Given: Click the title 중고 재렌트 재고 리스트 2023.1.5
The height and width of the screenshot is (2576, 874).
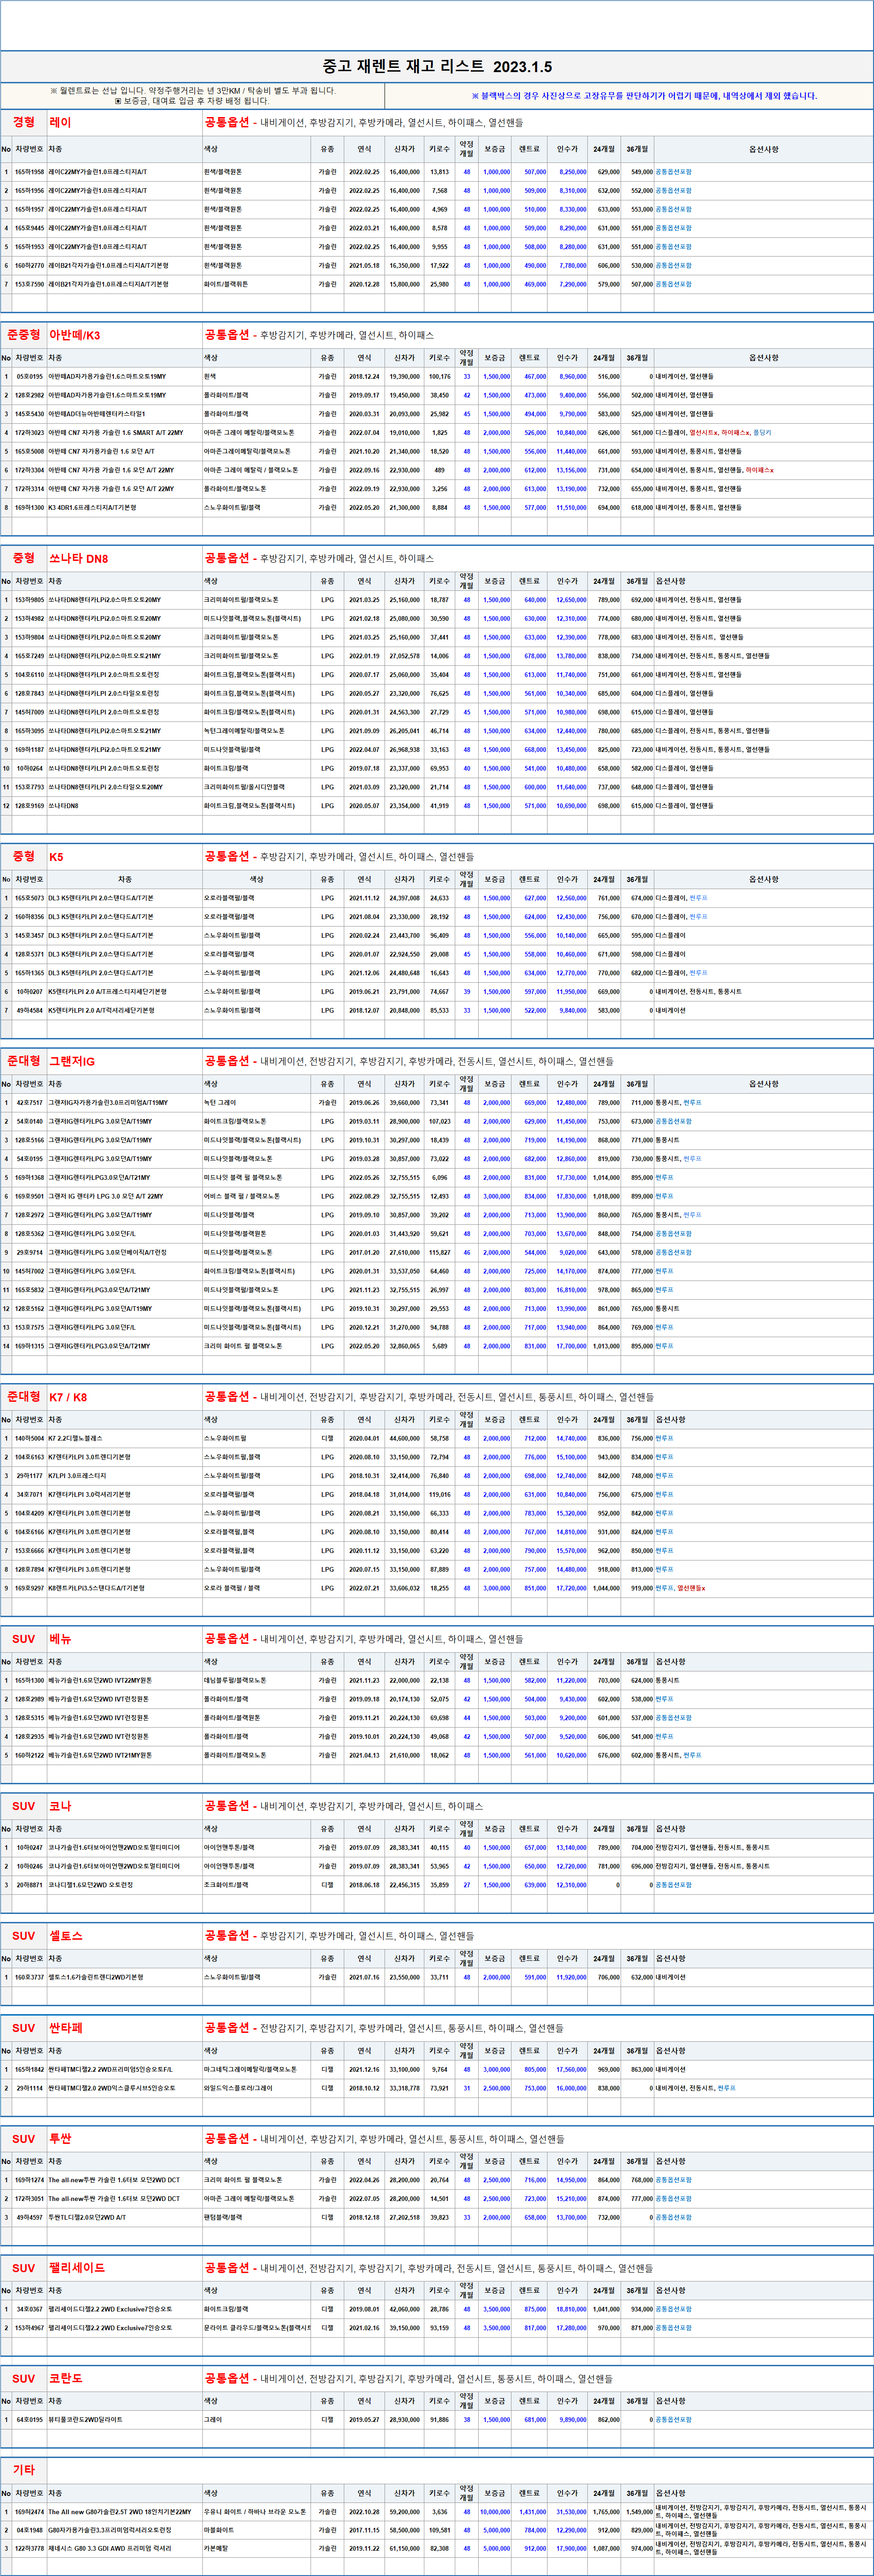Looking at the screenshot, I should [x=437, y=67].
